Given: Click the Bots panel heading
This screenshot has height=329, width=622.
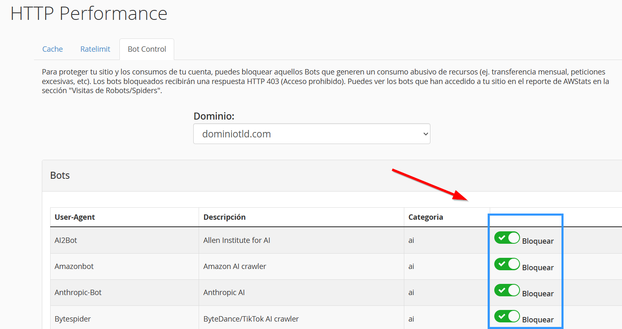Looking at the screenshot, I should [x=60, y=175].
